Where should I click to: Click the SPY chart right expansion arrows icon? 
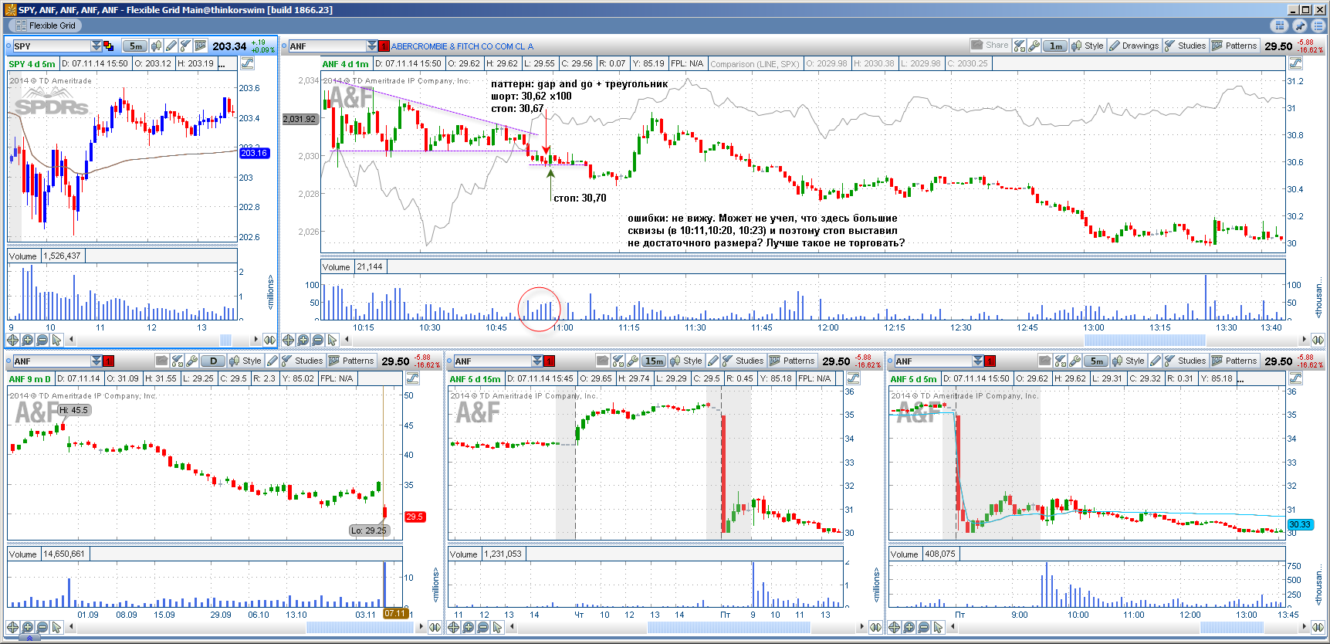269,340
